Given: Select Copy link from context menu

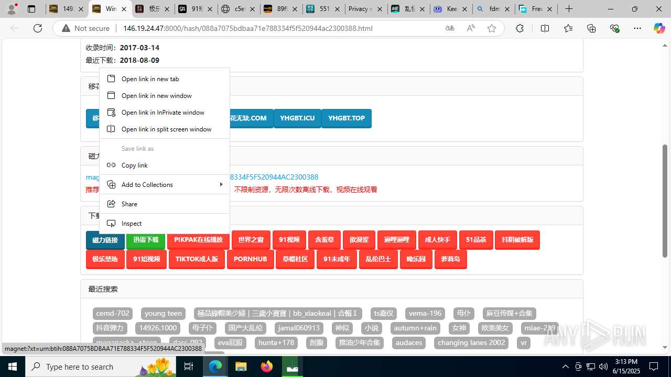Looking at the screenshot, I should click(x=165, y=165).
